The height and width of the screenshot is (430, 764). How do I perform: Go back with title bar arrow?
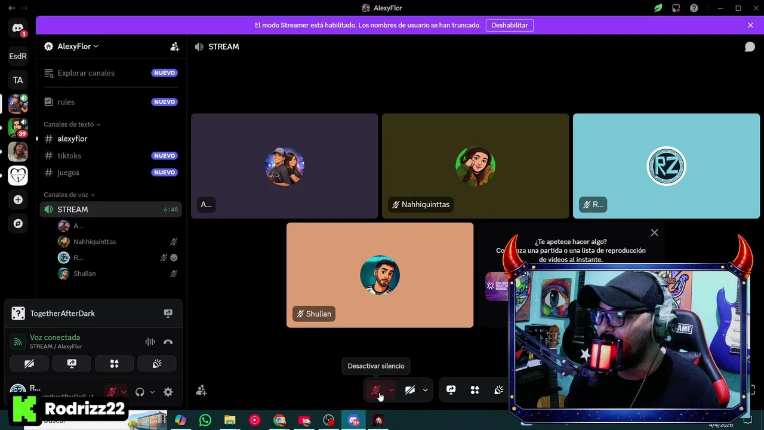(x=12, y=8)
